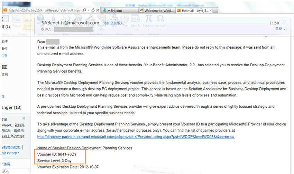Click the Voucher ID: 9641-76D9 line
The height and width of the screenshot is (174, 294).
(x=57, y=154)
